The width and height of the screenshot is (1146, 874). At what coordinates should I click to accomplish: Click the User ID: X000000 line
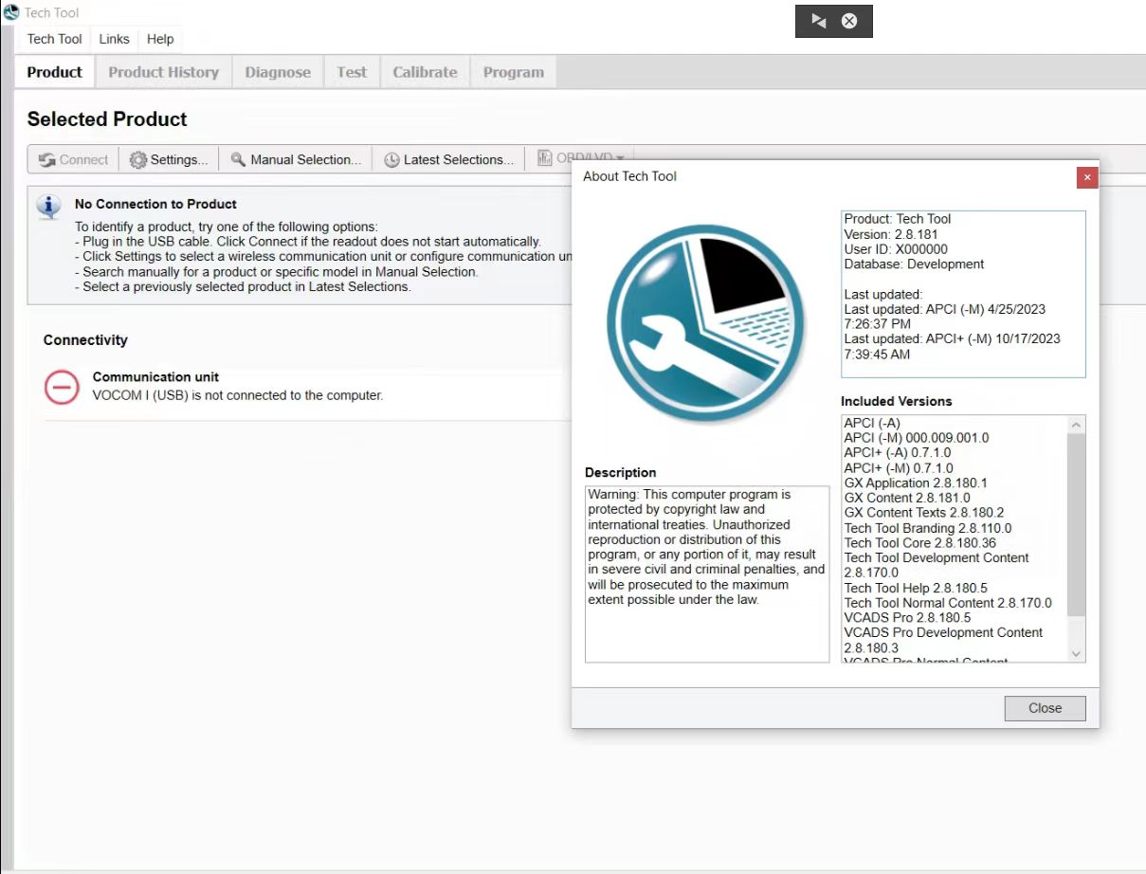[x=896, y=249]
